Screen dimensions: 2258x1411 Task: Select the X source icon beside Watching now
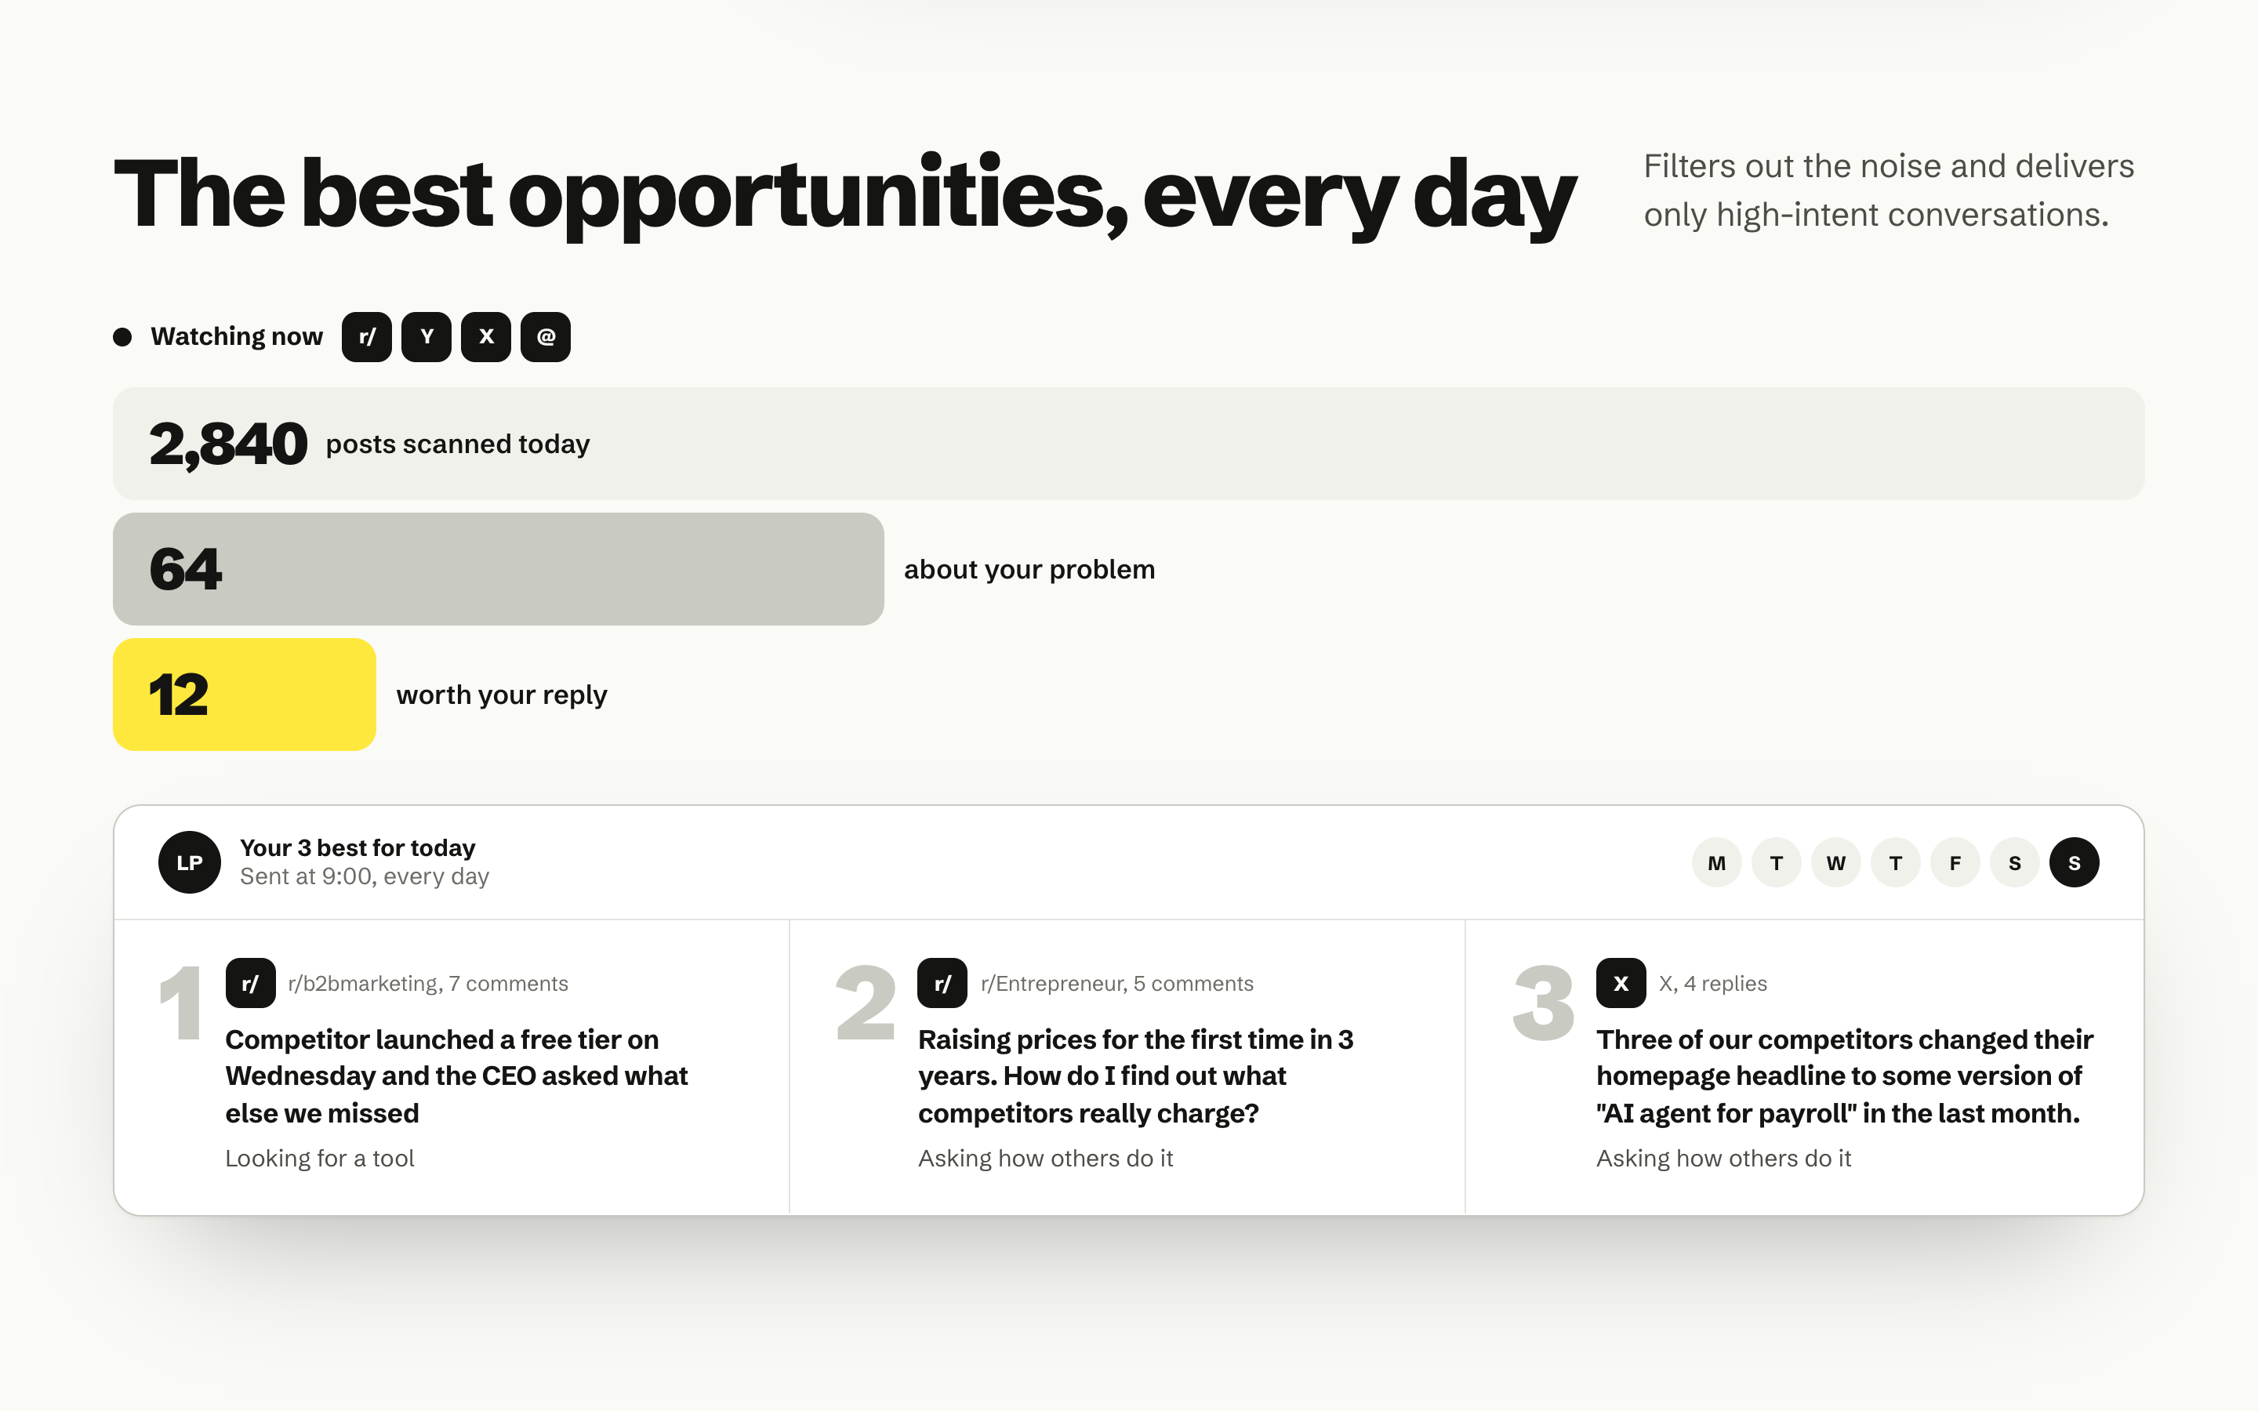486,337
